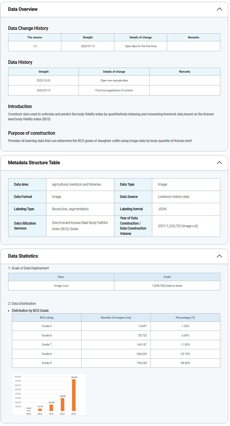Click the 58.80% percentage cell
Viewport: 230px width, 426px height.
click(x=185, y=363)
